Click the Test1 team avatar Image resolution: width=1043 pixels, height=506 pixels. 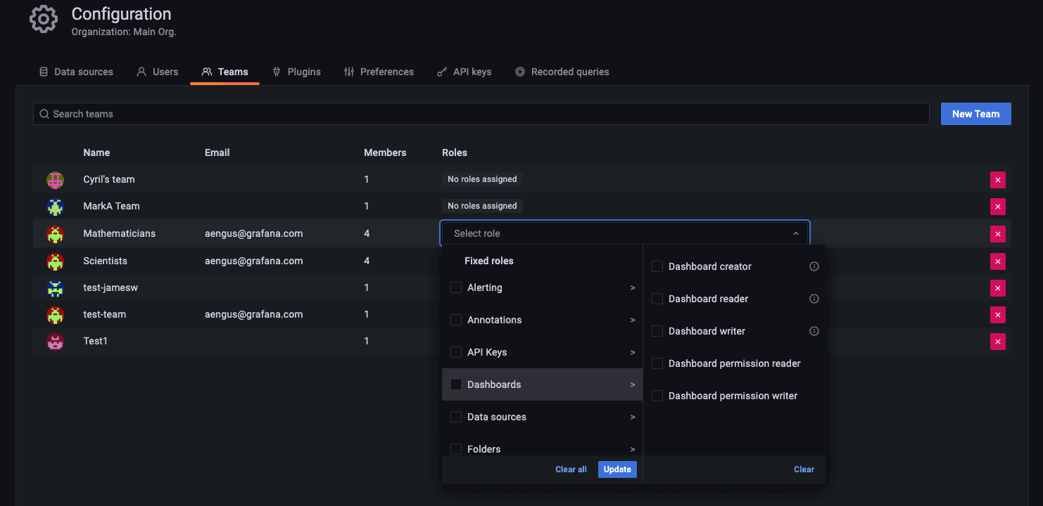[55, 342]
